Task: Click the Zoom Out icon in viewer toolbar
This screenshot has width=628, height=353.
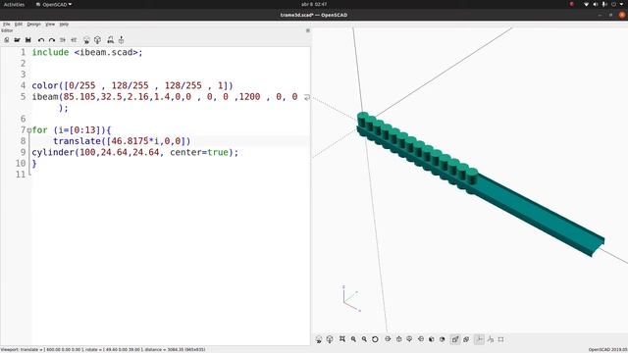Action: click(x=364, y=339)
